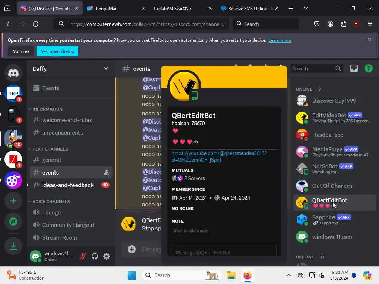Click the Firefox Search box
This screenshot has width=379, height=284.
point(266,24)
